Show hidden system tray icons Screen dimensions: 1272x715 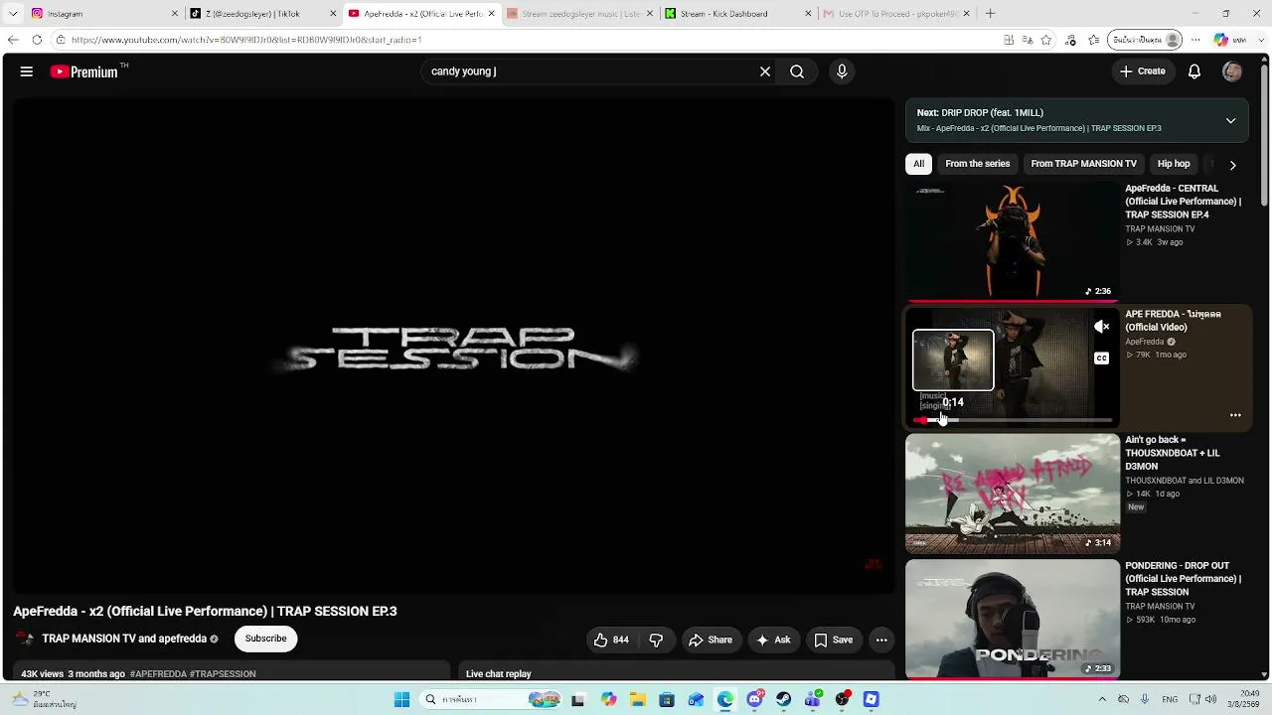coord(1102,700)
